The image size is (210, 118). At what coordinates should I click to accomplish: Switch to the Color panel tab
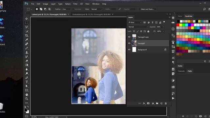pyautogui.click(x=180, y=16)
